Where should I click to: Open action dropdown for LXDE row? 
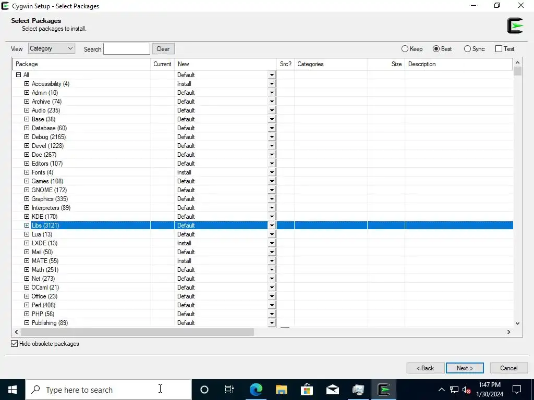[272, 243]
